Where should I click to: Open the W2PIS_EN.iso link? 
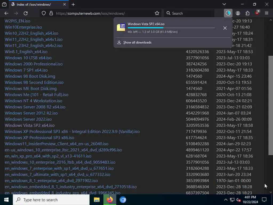pos(17,21)
